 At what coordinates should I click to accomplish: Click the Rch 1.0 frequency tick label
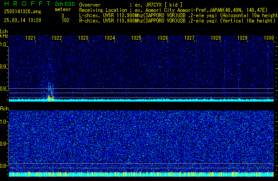4,122
